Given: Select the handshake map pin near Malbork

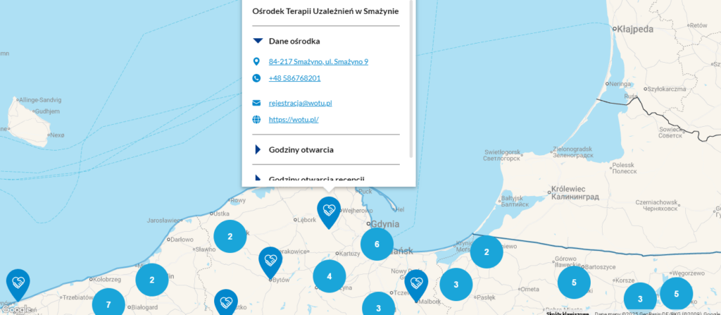Looking at the screenshot, I should (416, 284).
